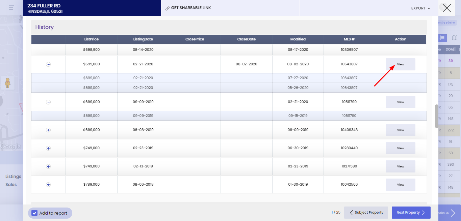Click the 01-30-2019 modified date

click(x=298, y=185)
